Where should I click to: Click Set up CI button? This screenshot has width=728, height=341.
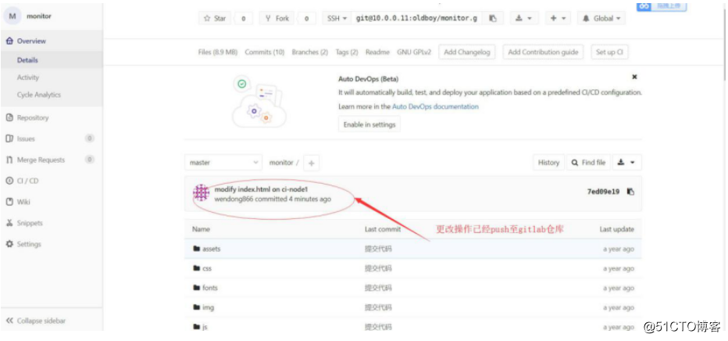609,52
